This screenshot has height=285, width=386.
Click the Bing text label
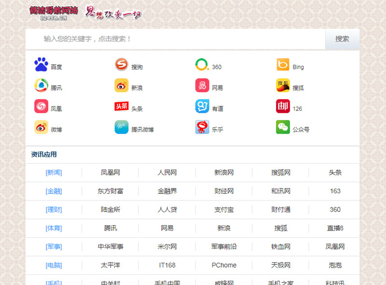(x=298, y=67)
